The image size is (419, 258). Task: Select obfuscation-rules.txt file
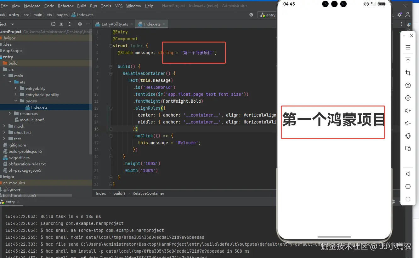pyautogui.click(x=27, y=164)
